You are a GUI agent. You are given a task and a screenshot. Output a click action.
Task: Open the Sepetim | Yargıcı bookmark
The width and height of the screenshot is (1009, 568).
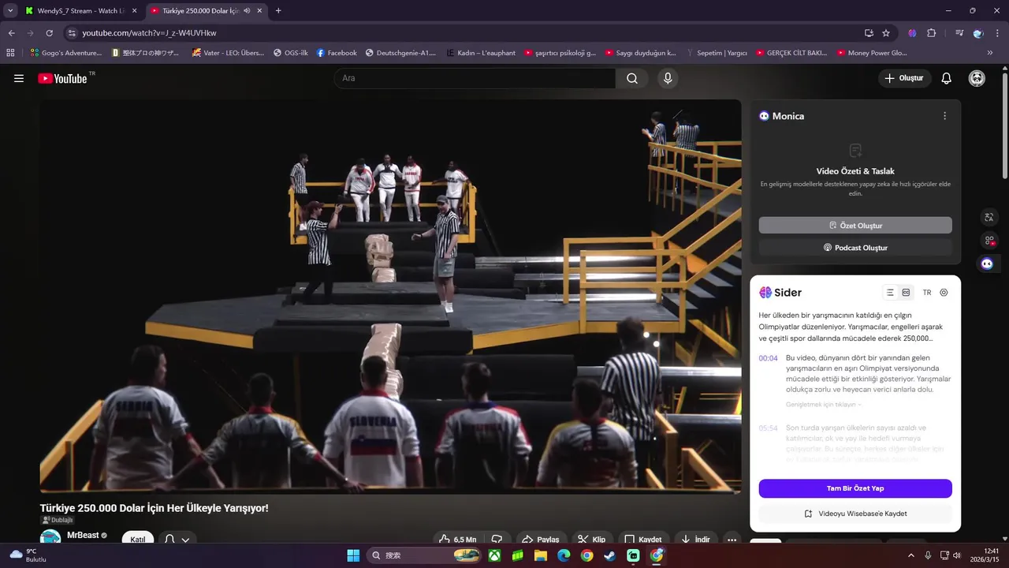pyautogui.click(x=716, y=53)
